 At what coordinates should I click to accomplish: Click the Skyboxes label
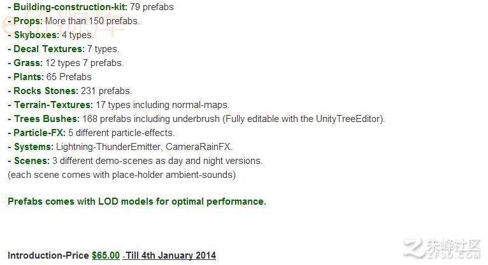tap(36, 35)
